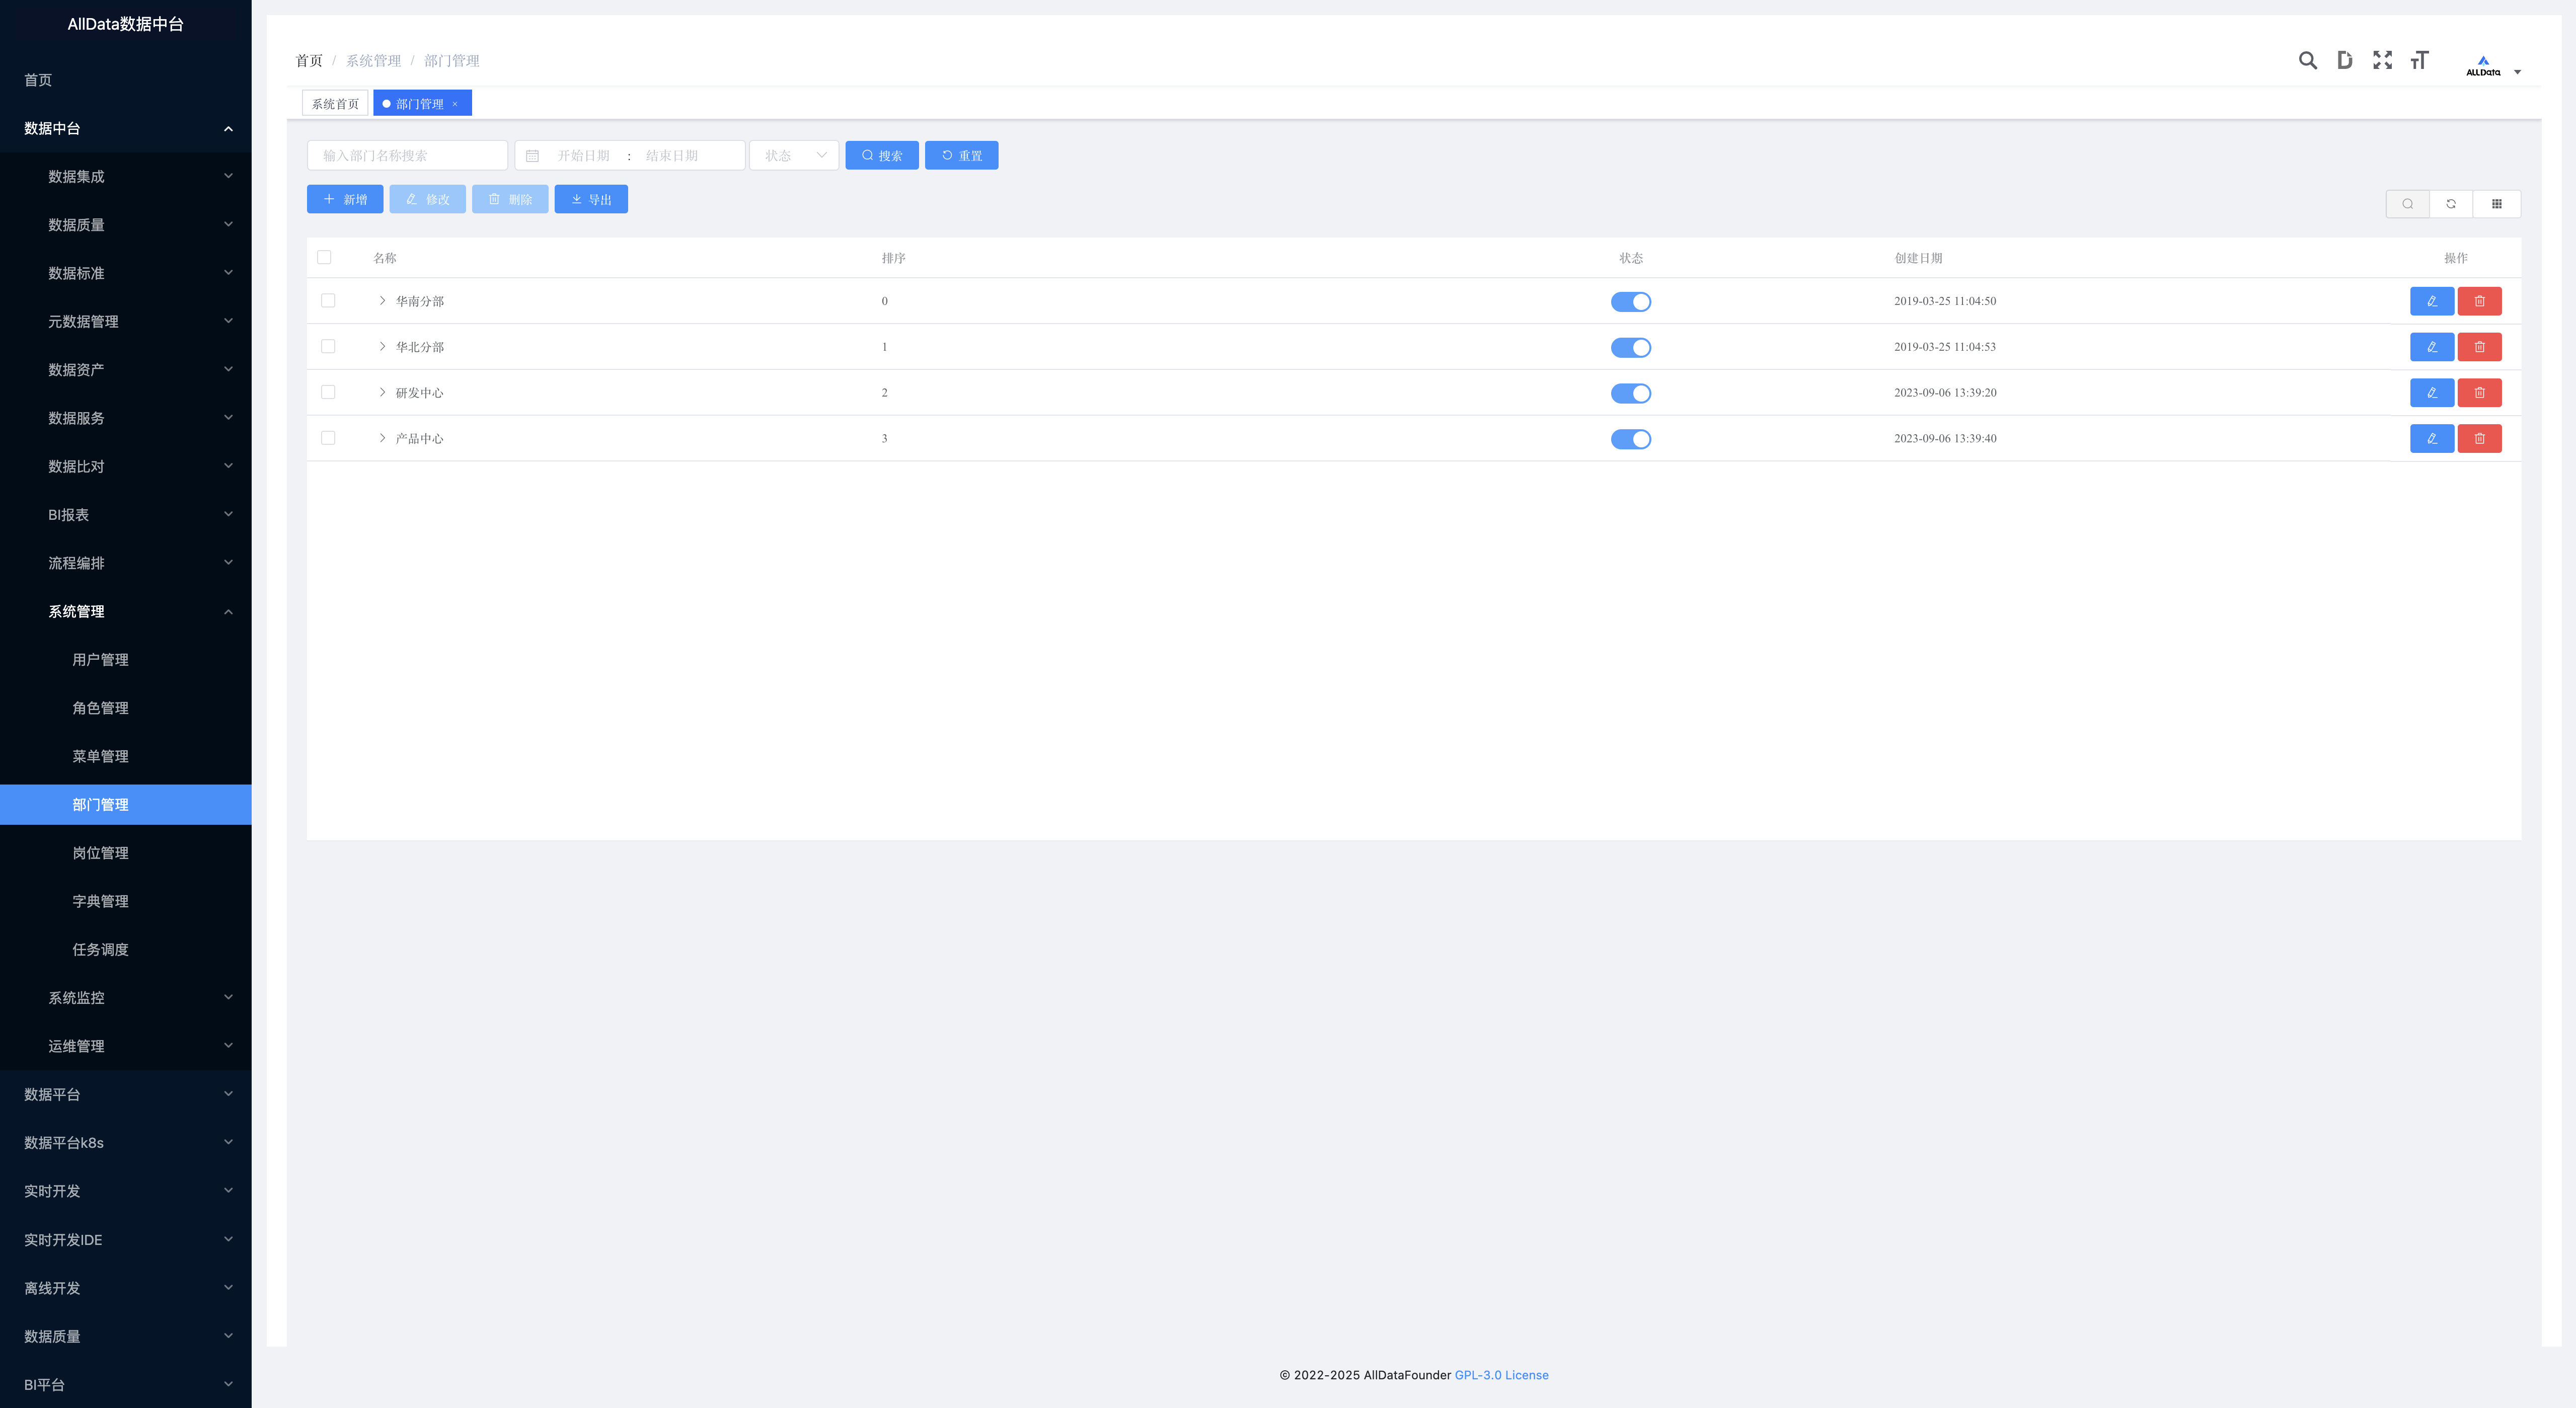Toggle fullscreen mode icon

click(x=2383, y=61)
